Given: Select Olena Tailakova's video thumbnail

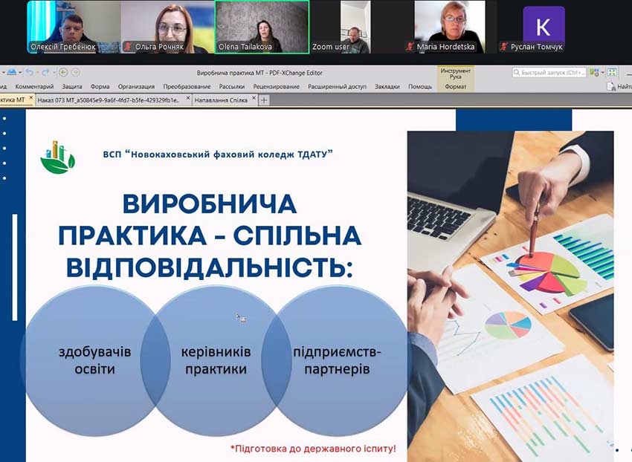Looking at the screenshot, I should [262, 27].
